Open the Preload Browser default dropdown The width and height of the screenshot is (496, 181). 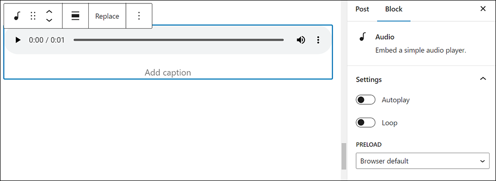[x=422, y=161]
